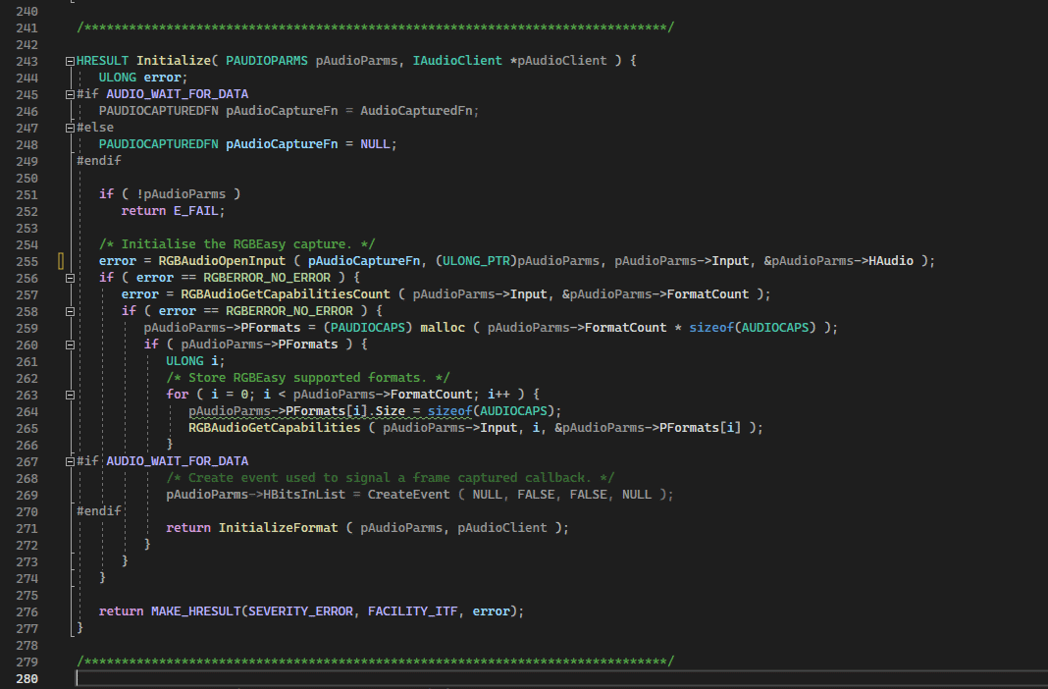Viewport: 1048px width, 689px height.
Task: Click the HAudio member on line 255
Action: tap(890, 261)
